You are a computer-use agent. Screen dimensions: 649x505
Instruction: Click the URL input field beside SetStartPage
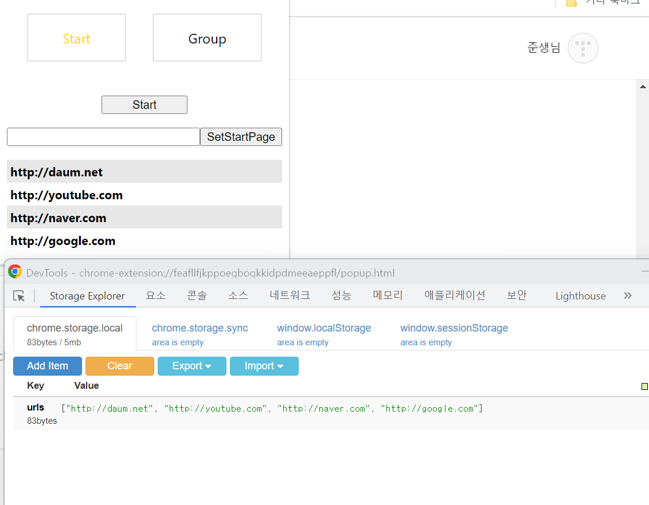click(103, 137)
